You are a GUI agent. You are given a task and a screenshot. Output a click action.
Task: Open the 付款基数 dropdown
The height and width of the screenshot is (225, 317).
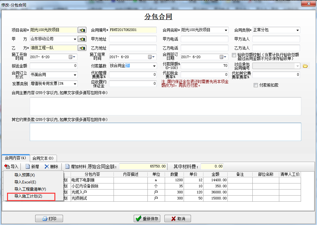(x=154, y=66)
